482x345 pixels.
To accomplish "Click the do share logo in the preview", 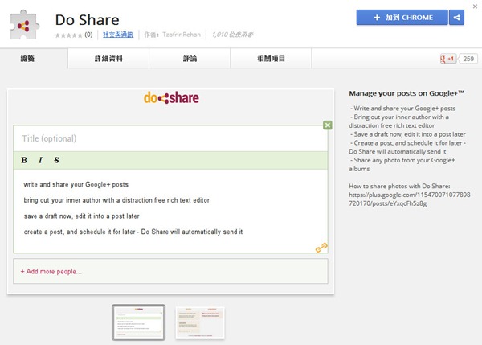I will coord(171,97).
